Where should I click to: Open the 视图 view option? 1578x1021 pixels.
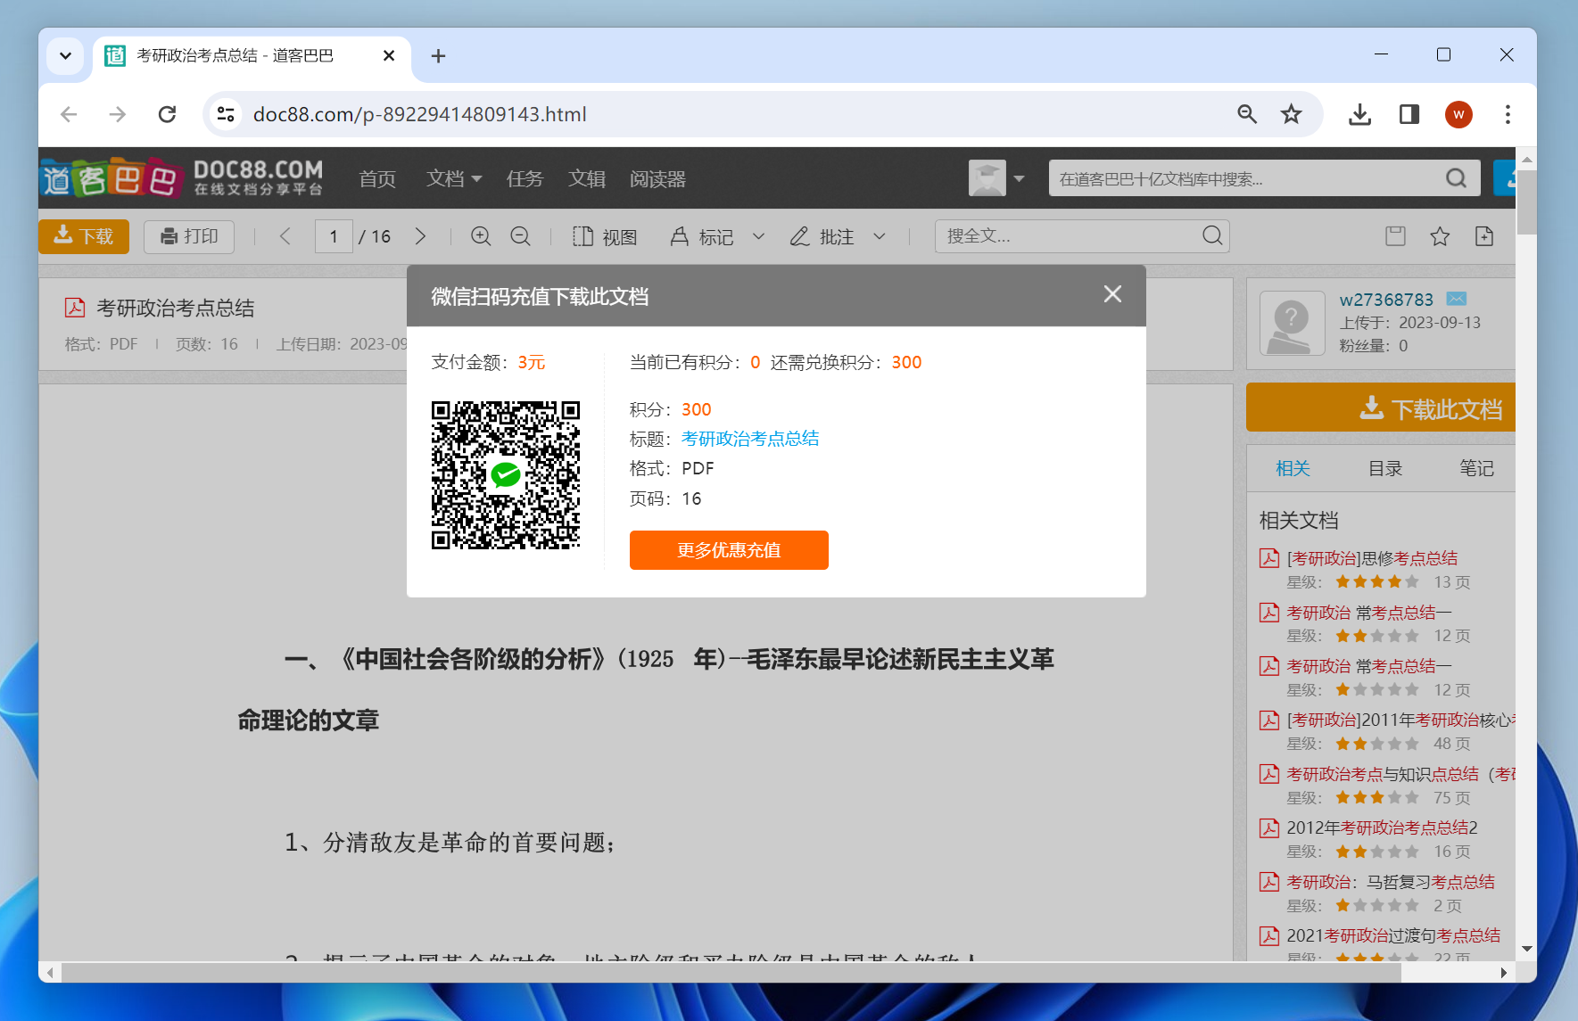605,236
